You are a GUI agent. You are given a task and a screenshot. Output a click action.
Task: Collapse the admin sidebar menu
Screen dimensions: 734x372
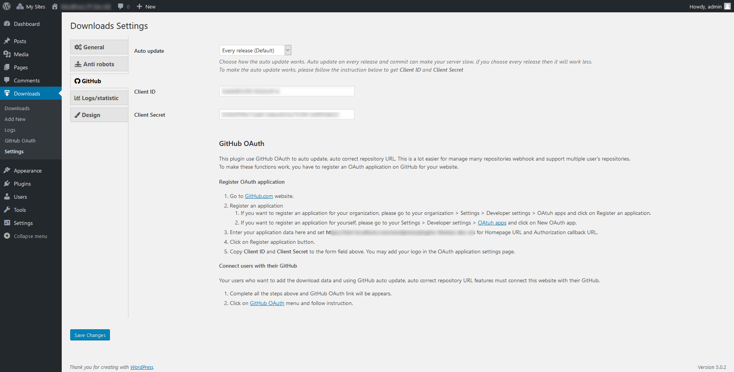click(31, 236)
